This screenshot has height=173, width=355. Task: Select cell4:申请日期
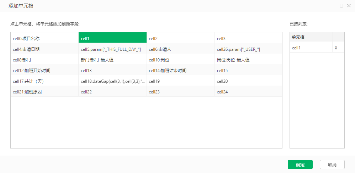click(x=44, y=49)
